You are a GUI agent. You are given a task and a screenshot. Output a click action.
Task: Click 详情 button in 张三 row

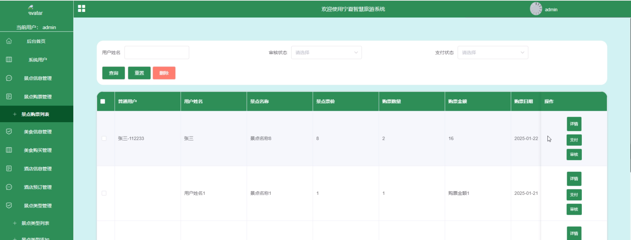574,124
